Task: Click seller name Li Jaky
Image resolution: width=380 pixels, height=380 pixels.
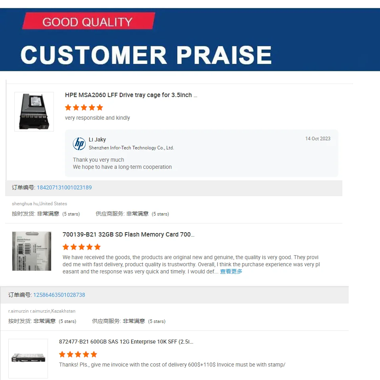Action: pyautogui.click(x=97, y=139)
